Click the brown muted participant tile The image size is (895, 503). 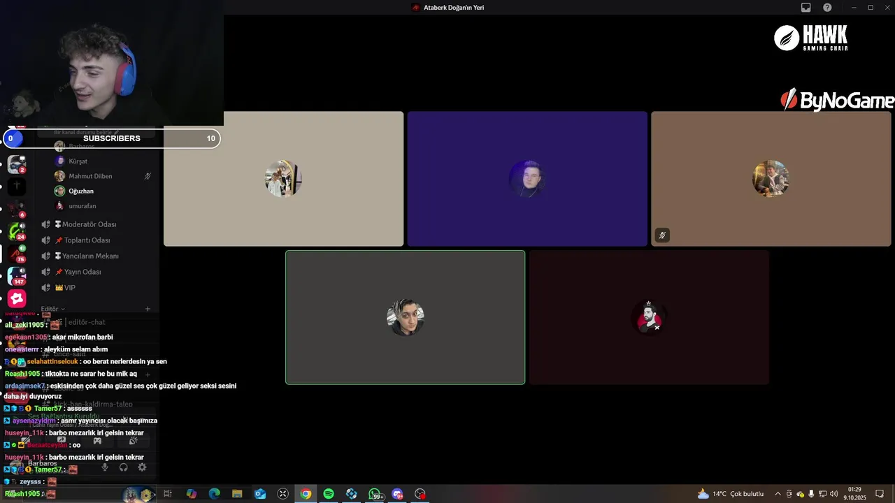click(771, 179)
